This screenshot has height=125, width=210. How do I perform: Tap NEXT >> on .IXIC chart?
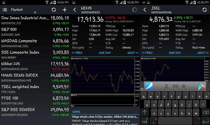coord(203,53)
